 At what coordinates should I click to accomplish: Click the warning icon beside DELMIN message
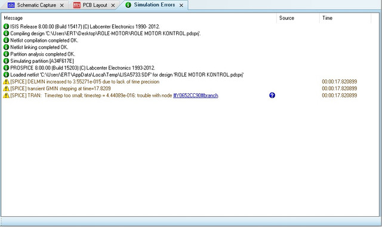pyautogui.click(x=6, y=81)
